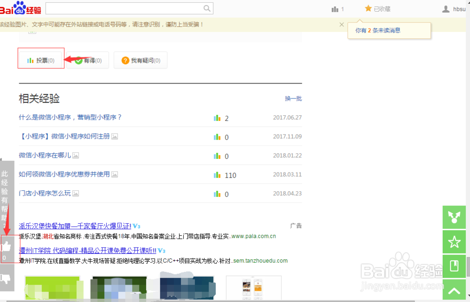
Task: Toggle the 投票(0) vote button
Action: [40, 60]
